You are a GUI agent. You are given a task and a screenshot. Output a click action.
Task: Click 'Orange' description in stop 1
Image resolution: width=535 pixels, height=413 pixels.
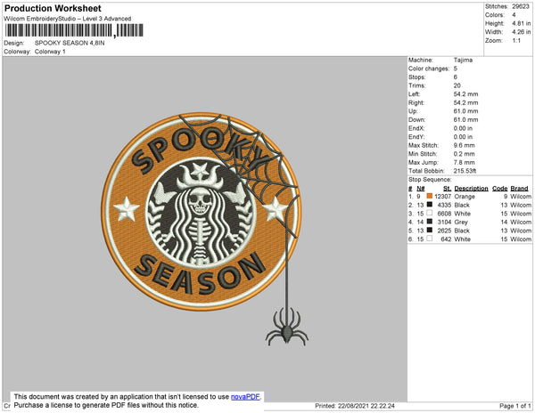(465, 197)
